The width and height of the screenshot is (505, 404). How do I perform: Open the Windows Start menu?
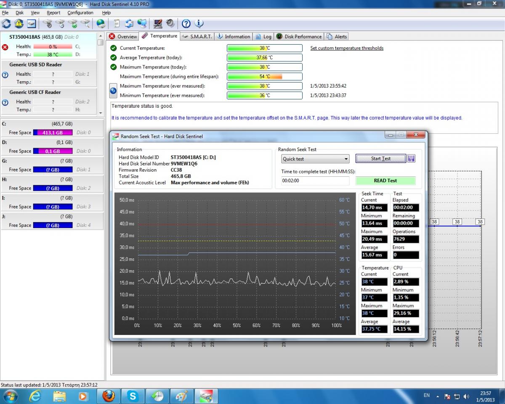click(10, 396)
